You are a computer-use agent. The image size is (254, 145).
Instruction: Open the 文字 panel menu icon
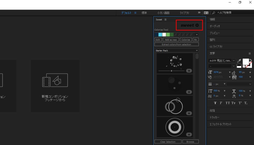point(250,53)
